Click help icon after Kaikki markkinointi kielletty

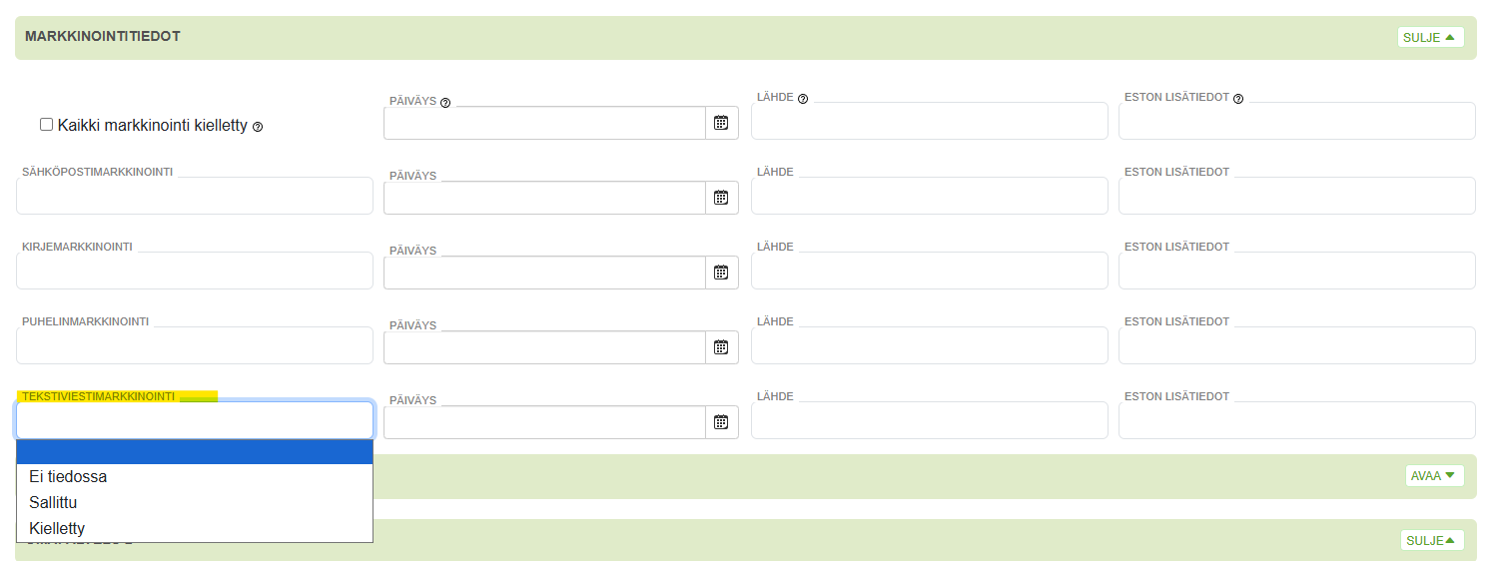pos(258,127)
